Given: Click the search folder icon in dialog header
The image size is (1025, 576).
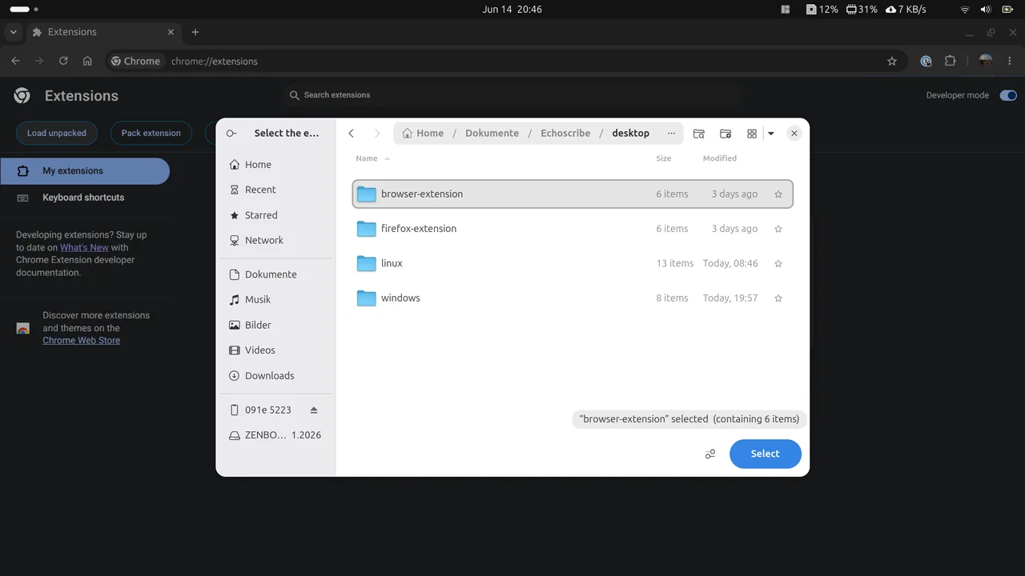Looking at the screenshot, I should [699, 134].
